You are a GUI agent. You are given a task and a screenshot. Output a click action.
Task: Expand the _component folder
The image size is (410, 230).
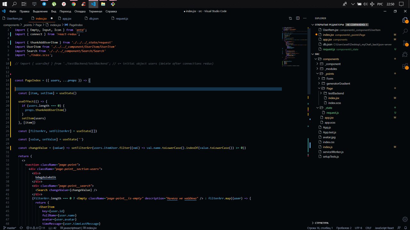pyautogui.click(x=333, y=64)
